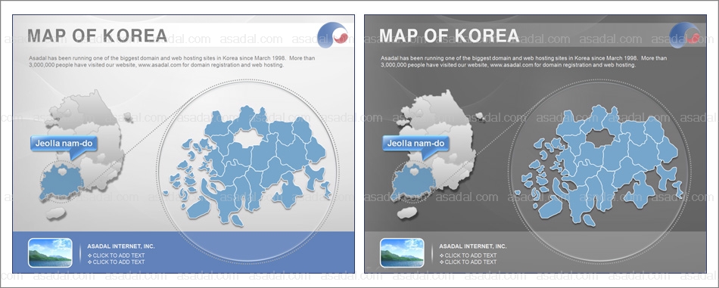Screen dimensions: 719x288
Task: Select highlighted blue region on small Korea map, light slide
Action: (61, 181)
